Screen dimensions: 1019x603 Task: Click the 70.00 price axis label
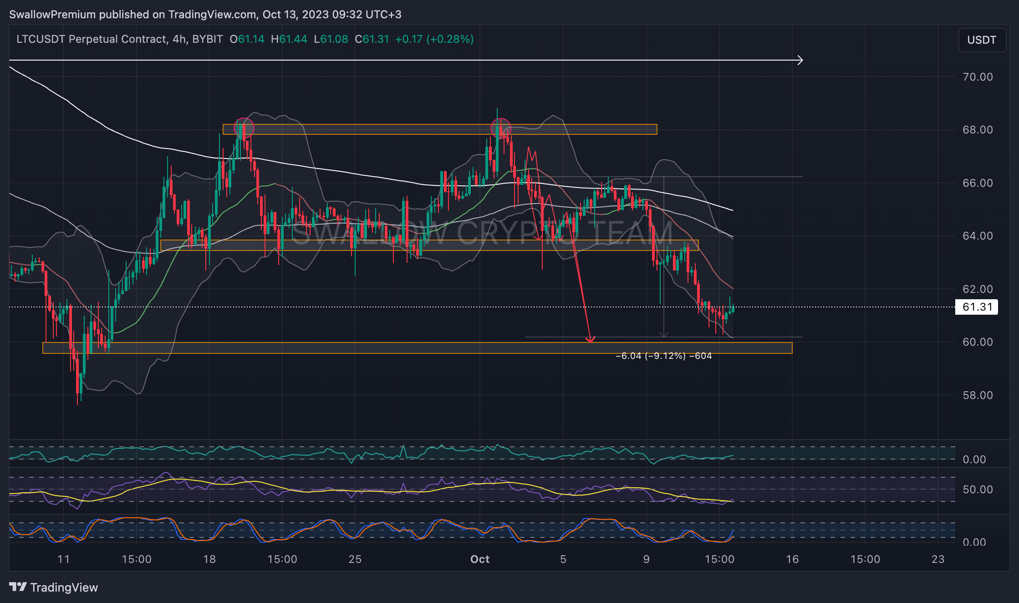pyautogui.click(x=978, y=77)
